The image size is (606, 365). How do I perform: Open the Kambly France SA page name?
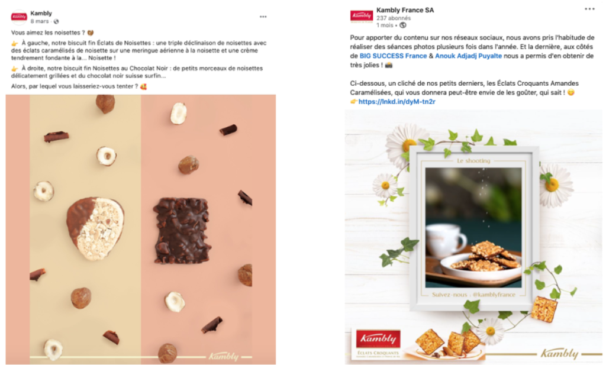405,10
